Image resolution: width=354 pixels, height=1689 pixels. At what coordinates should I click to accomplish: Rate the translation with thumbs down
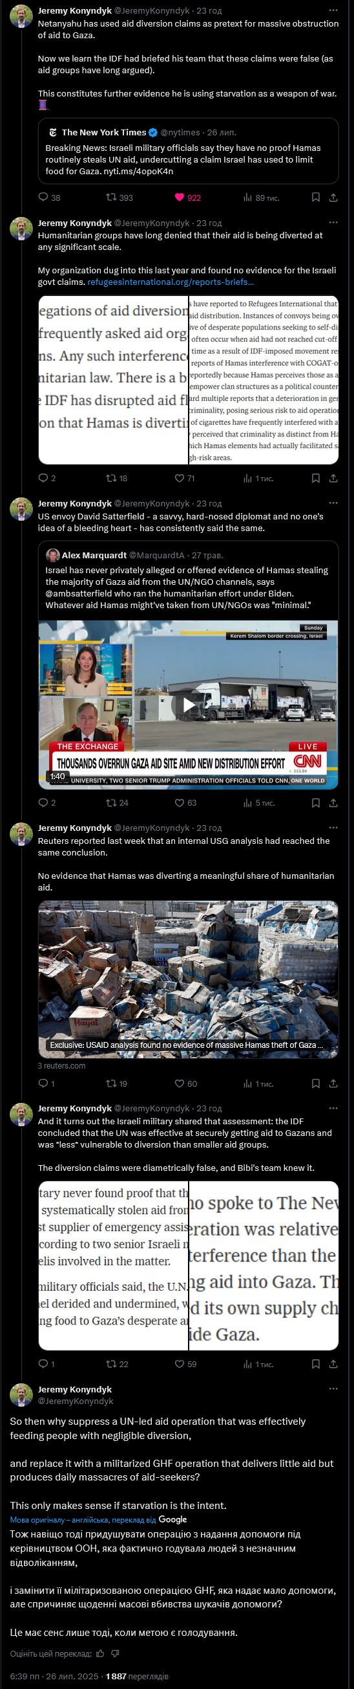(115, 1653)
